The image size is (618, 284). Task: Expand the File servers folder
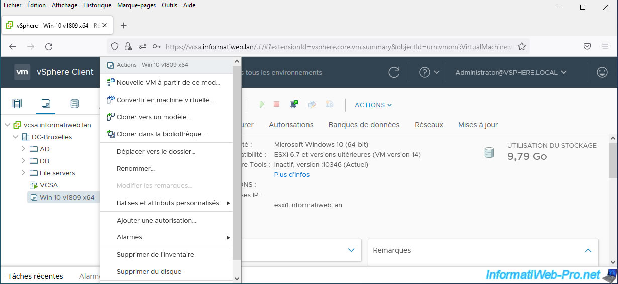click(23, 173)
